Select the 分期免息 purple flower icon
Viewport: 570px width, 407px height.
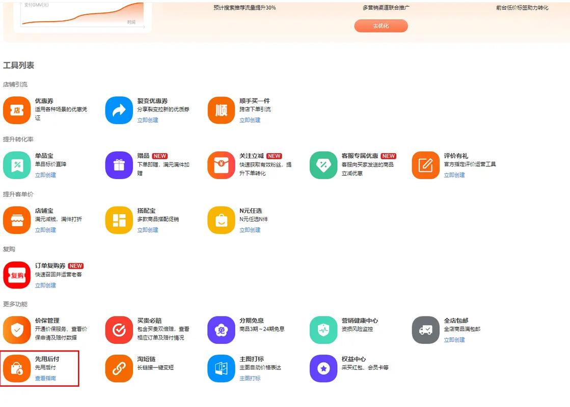coord(221,330)
